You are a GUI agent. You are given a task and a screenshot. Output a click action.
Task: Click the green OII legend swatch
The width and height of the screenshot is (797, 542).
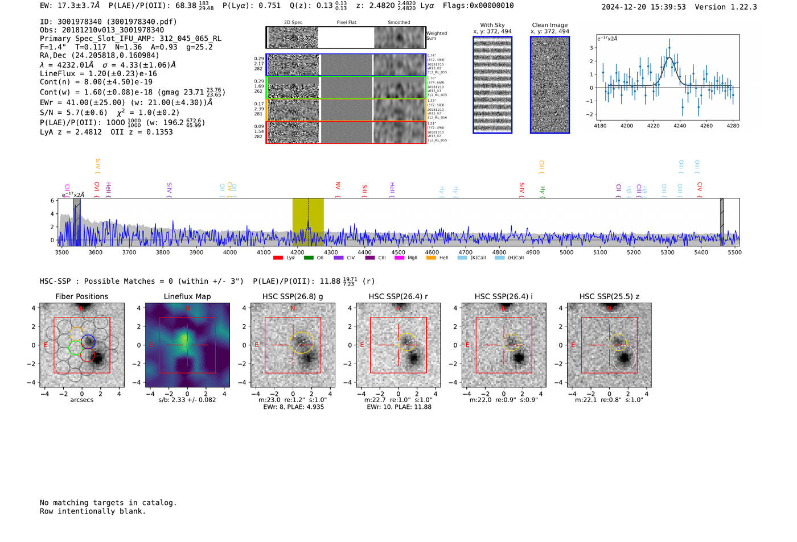(309, 258)
